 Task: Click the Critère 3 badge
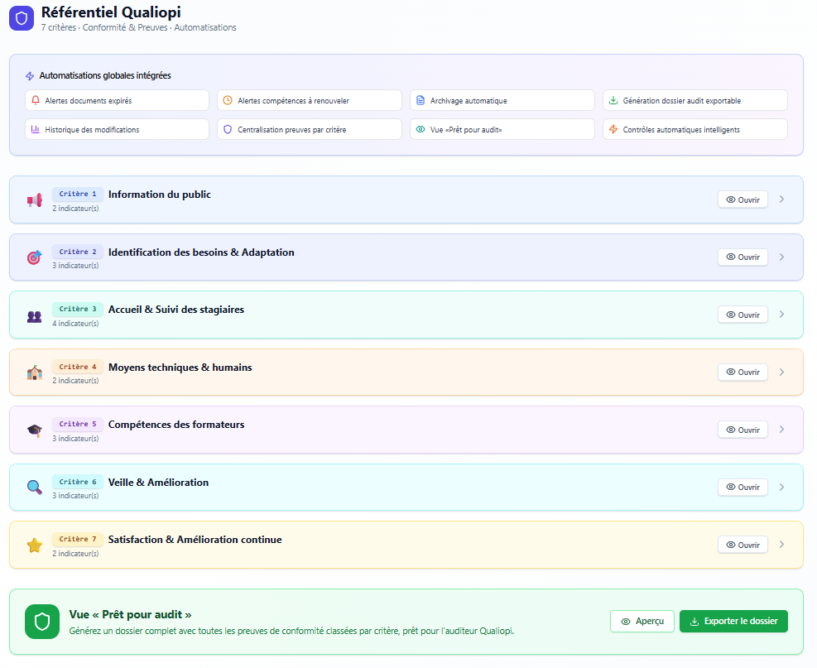click(x=78, y=309)
